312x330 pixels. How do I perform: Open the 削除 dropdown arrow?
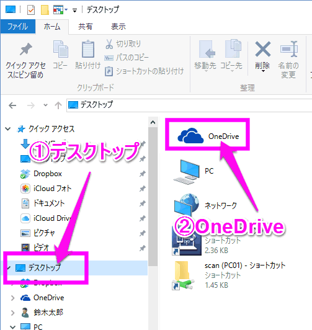(x=263, y=71)
